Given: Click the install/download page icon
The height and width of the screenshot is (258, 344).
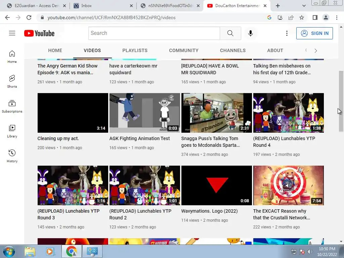Looking at the screenshot, I should [x=280, y=17].
